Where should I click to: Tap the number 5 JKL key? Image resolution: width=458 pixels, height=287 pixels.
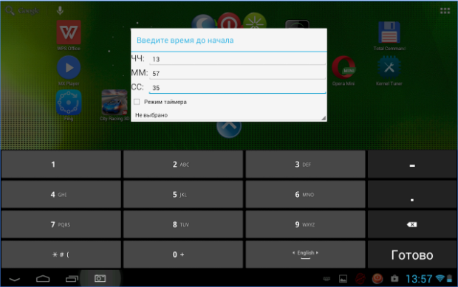pos(183,194)
